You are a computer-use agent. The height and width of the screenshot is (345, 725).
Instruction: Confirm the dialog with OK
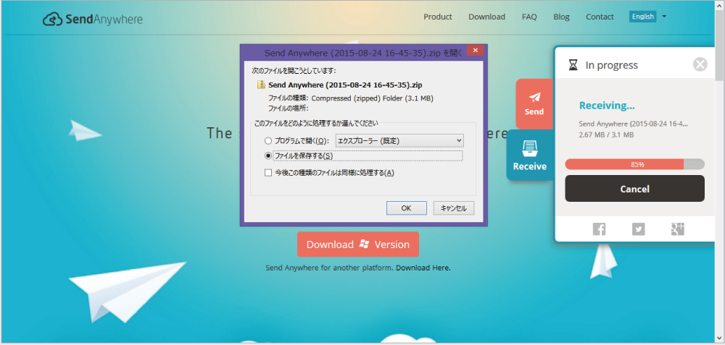pos(407,208)
